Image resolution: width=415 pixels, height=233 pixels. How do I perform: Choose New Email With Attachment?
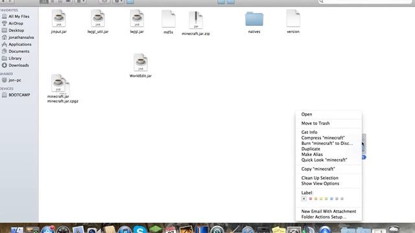tap(329, 212)
